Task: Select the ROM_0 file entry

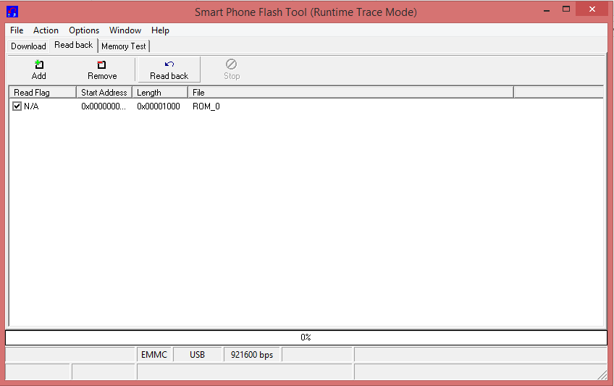Action: click(x=206, y=106)
